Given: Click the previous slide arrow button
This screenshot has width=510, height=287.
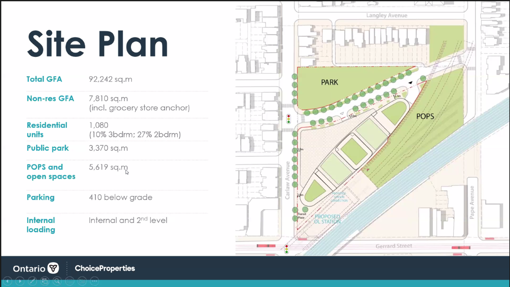Looking at the screenshot, I should coord(8,281).
